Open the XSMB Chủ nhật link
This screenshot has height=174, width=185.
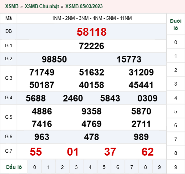pos(42,6)
